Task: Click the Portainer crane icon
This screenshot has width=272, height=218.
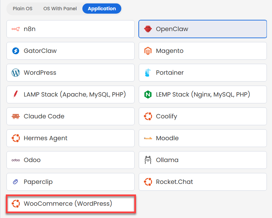Action: [x=148, y=73]
